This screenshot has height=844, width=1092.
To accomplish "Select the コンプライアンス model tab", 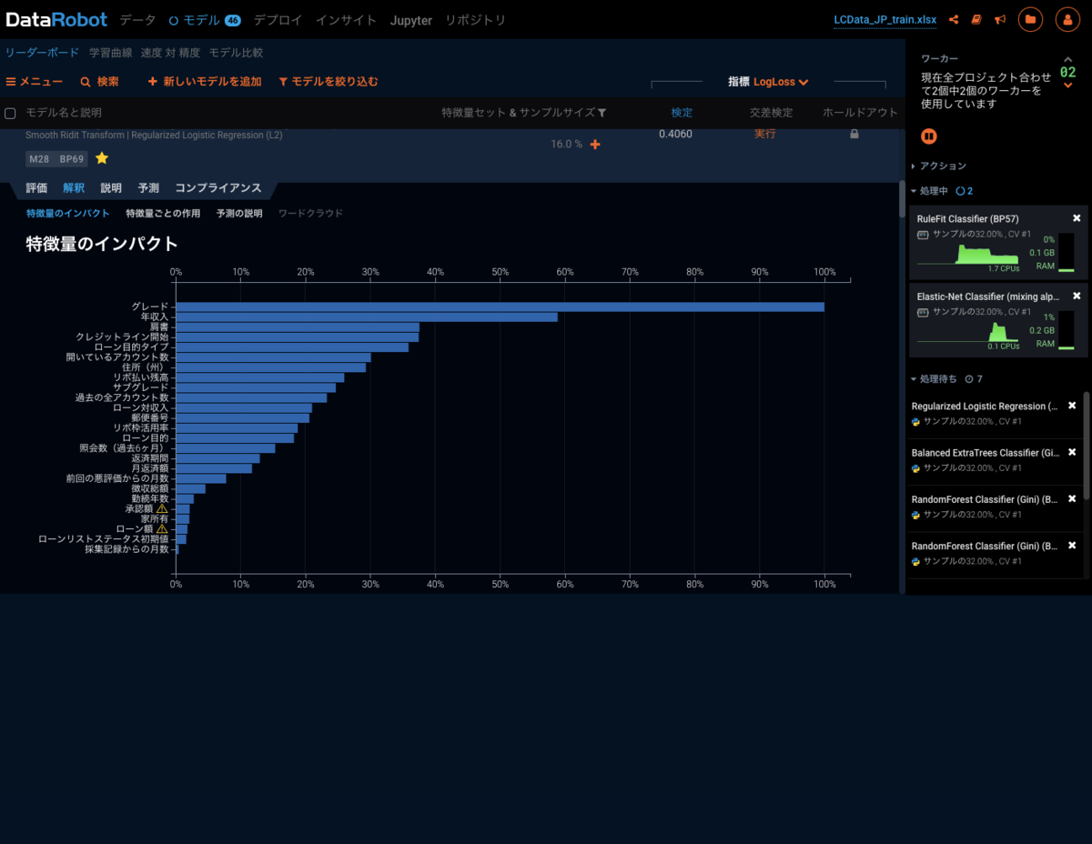I will pos(218,188).
